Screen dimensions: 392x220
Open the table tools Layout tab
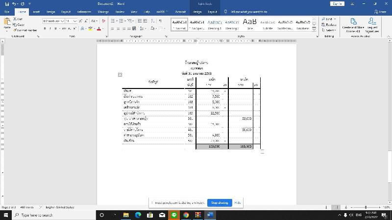coord(212,11)
